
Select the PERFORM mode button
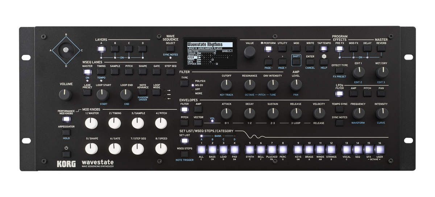click(x=268, y=49)
